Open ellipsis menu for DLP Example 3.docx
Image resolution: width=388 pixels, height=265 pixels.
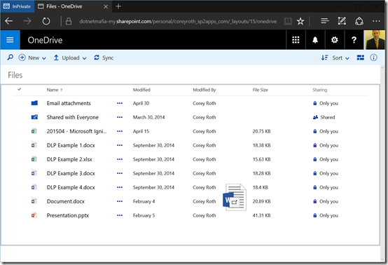[120, 173]
